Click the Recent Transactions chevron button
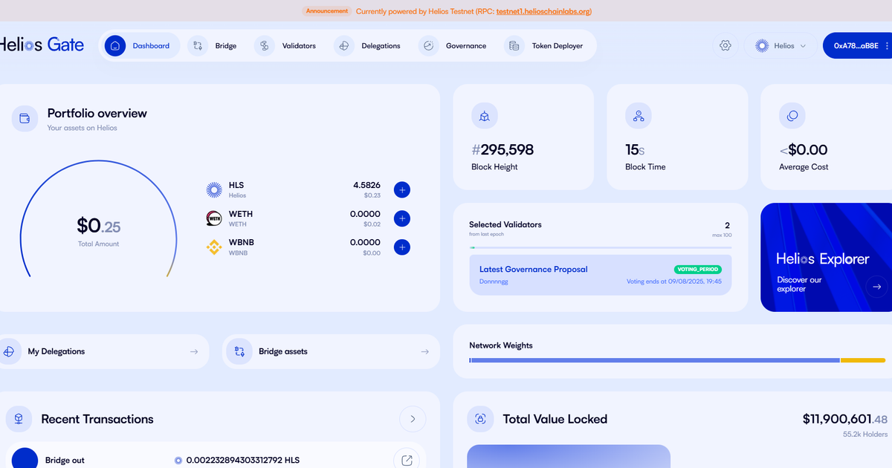 coord(413,419)
